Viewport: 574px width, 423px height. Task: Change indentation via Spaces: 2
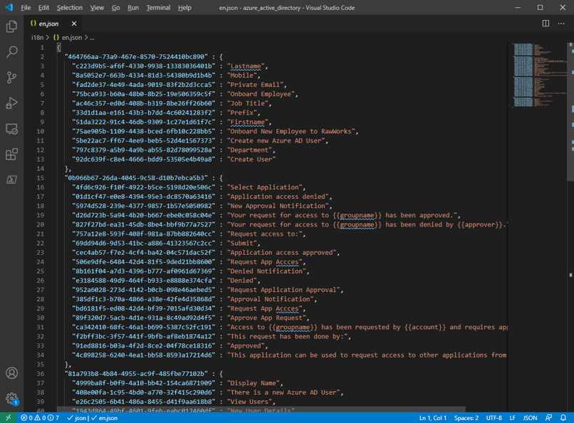(466, 418)
